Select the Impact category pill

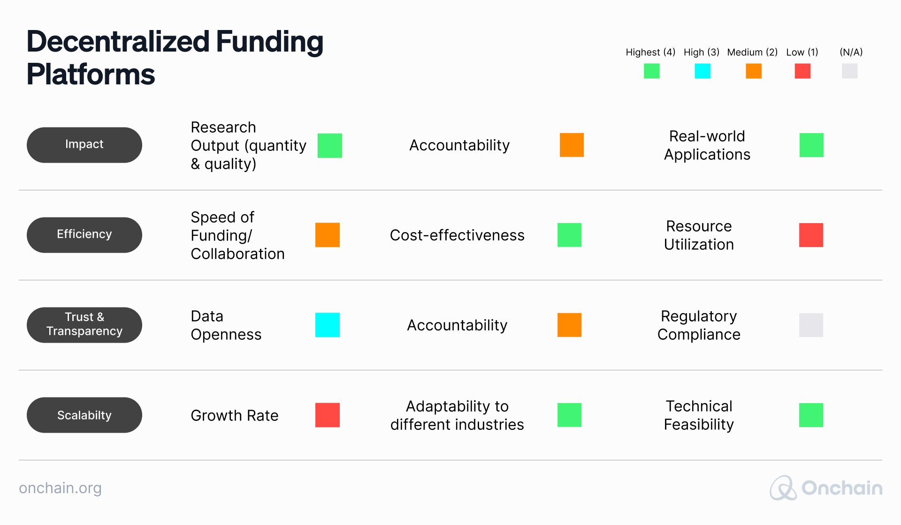coord(84,145)
